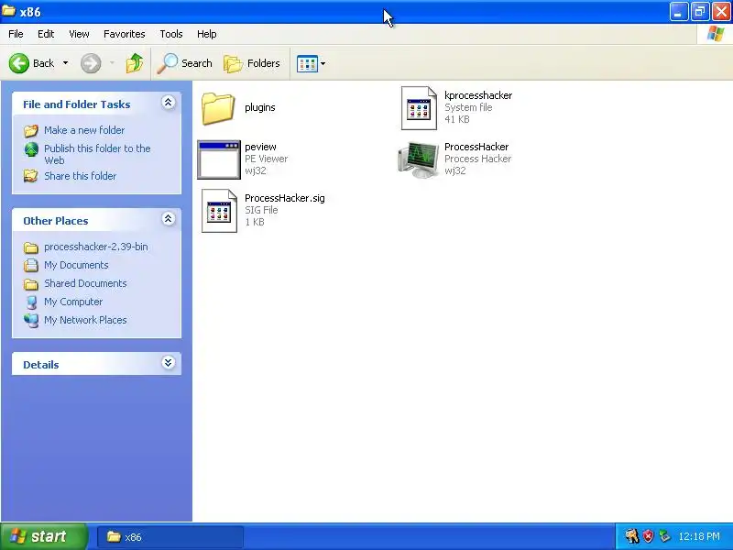Select the ProcessHacker.sig file icon
The image size is (733, 550).
pyautogui.click(x=219, y=211)
